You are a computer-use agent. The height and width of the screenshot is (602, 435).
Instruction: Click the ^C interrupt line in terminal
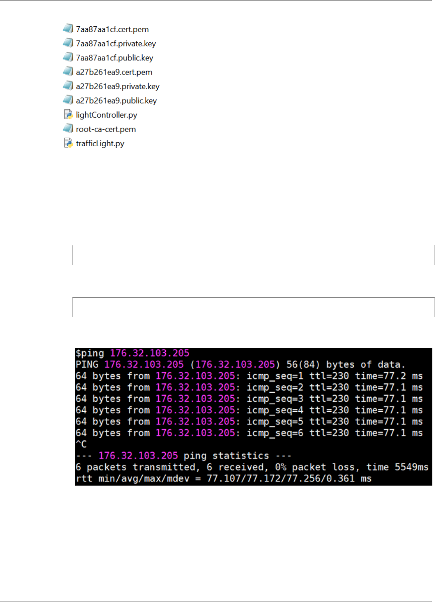coord(81,444)
